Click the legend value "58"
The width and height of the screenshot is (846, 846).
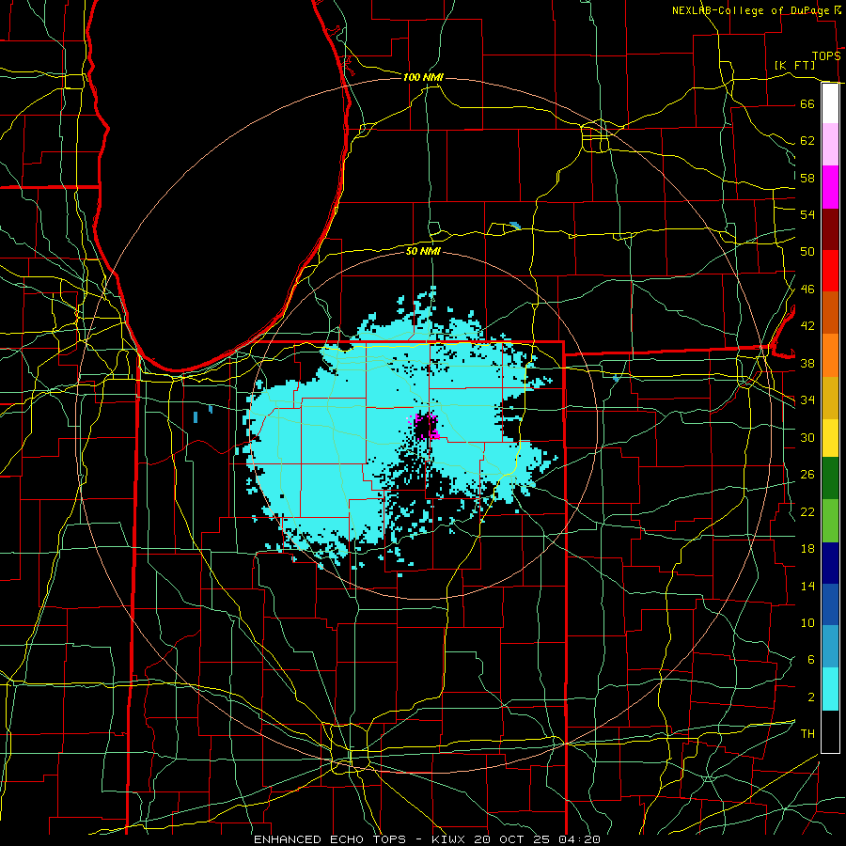[807, 178]
